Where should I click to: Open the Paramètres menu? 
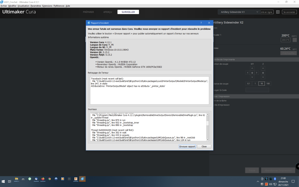(36, 6)
